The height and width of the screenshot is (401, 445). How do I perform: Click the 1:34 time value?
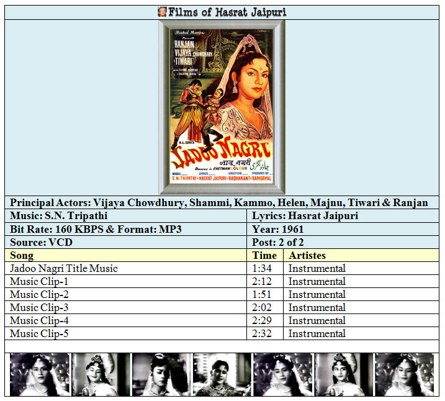click(x=262, y=268)
